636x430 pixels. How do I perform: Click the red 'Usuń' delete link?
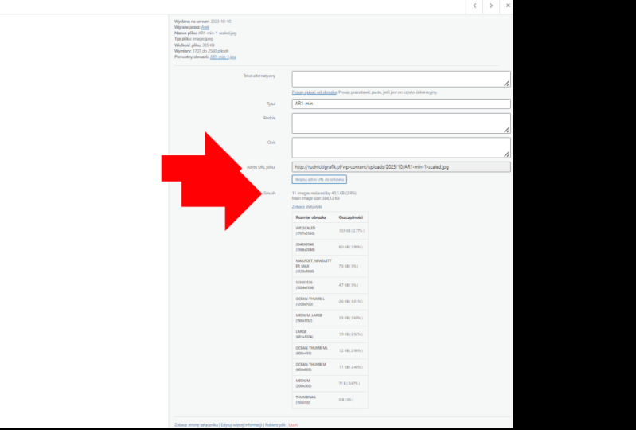(293, 424)
